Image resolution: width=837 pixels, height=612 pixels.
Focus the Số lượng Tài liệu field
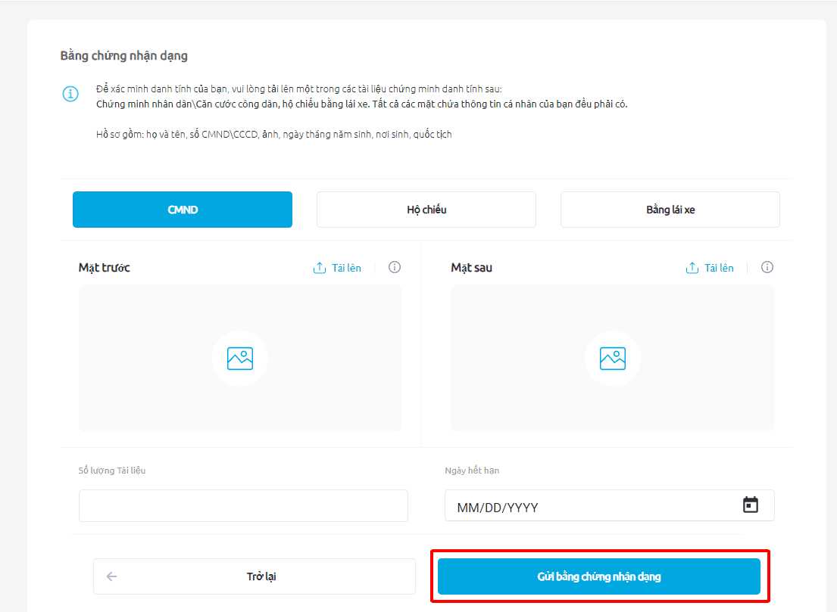(x=243, y=505)
